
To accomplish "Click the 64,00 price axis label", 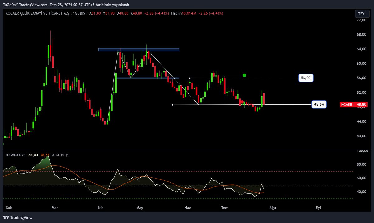I will click(x=362, y=49).
